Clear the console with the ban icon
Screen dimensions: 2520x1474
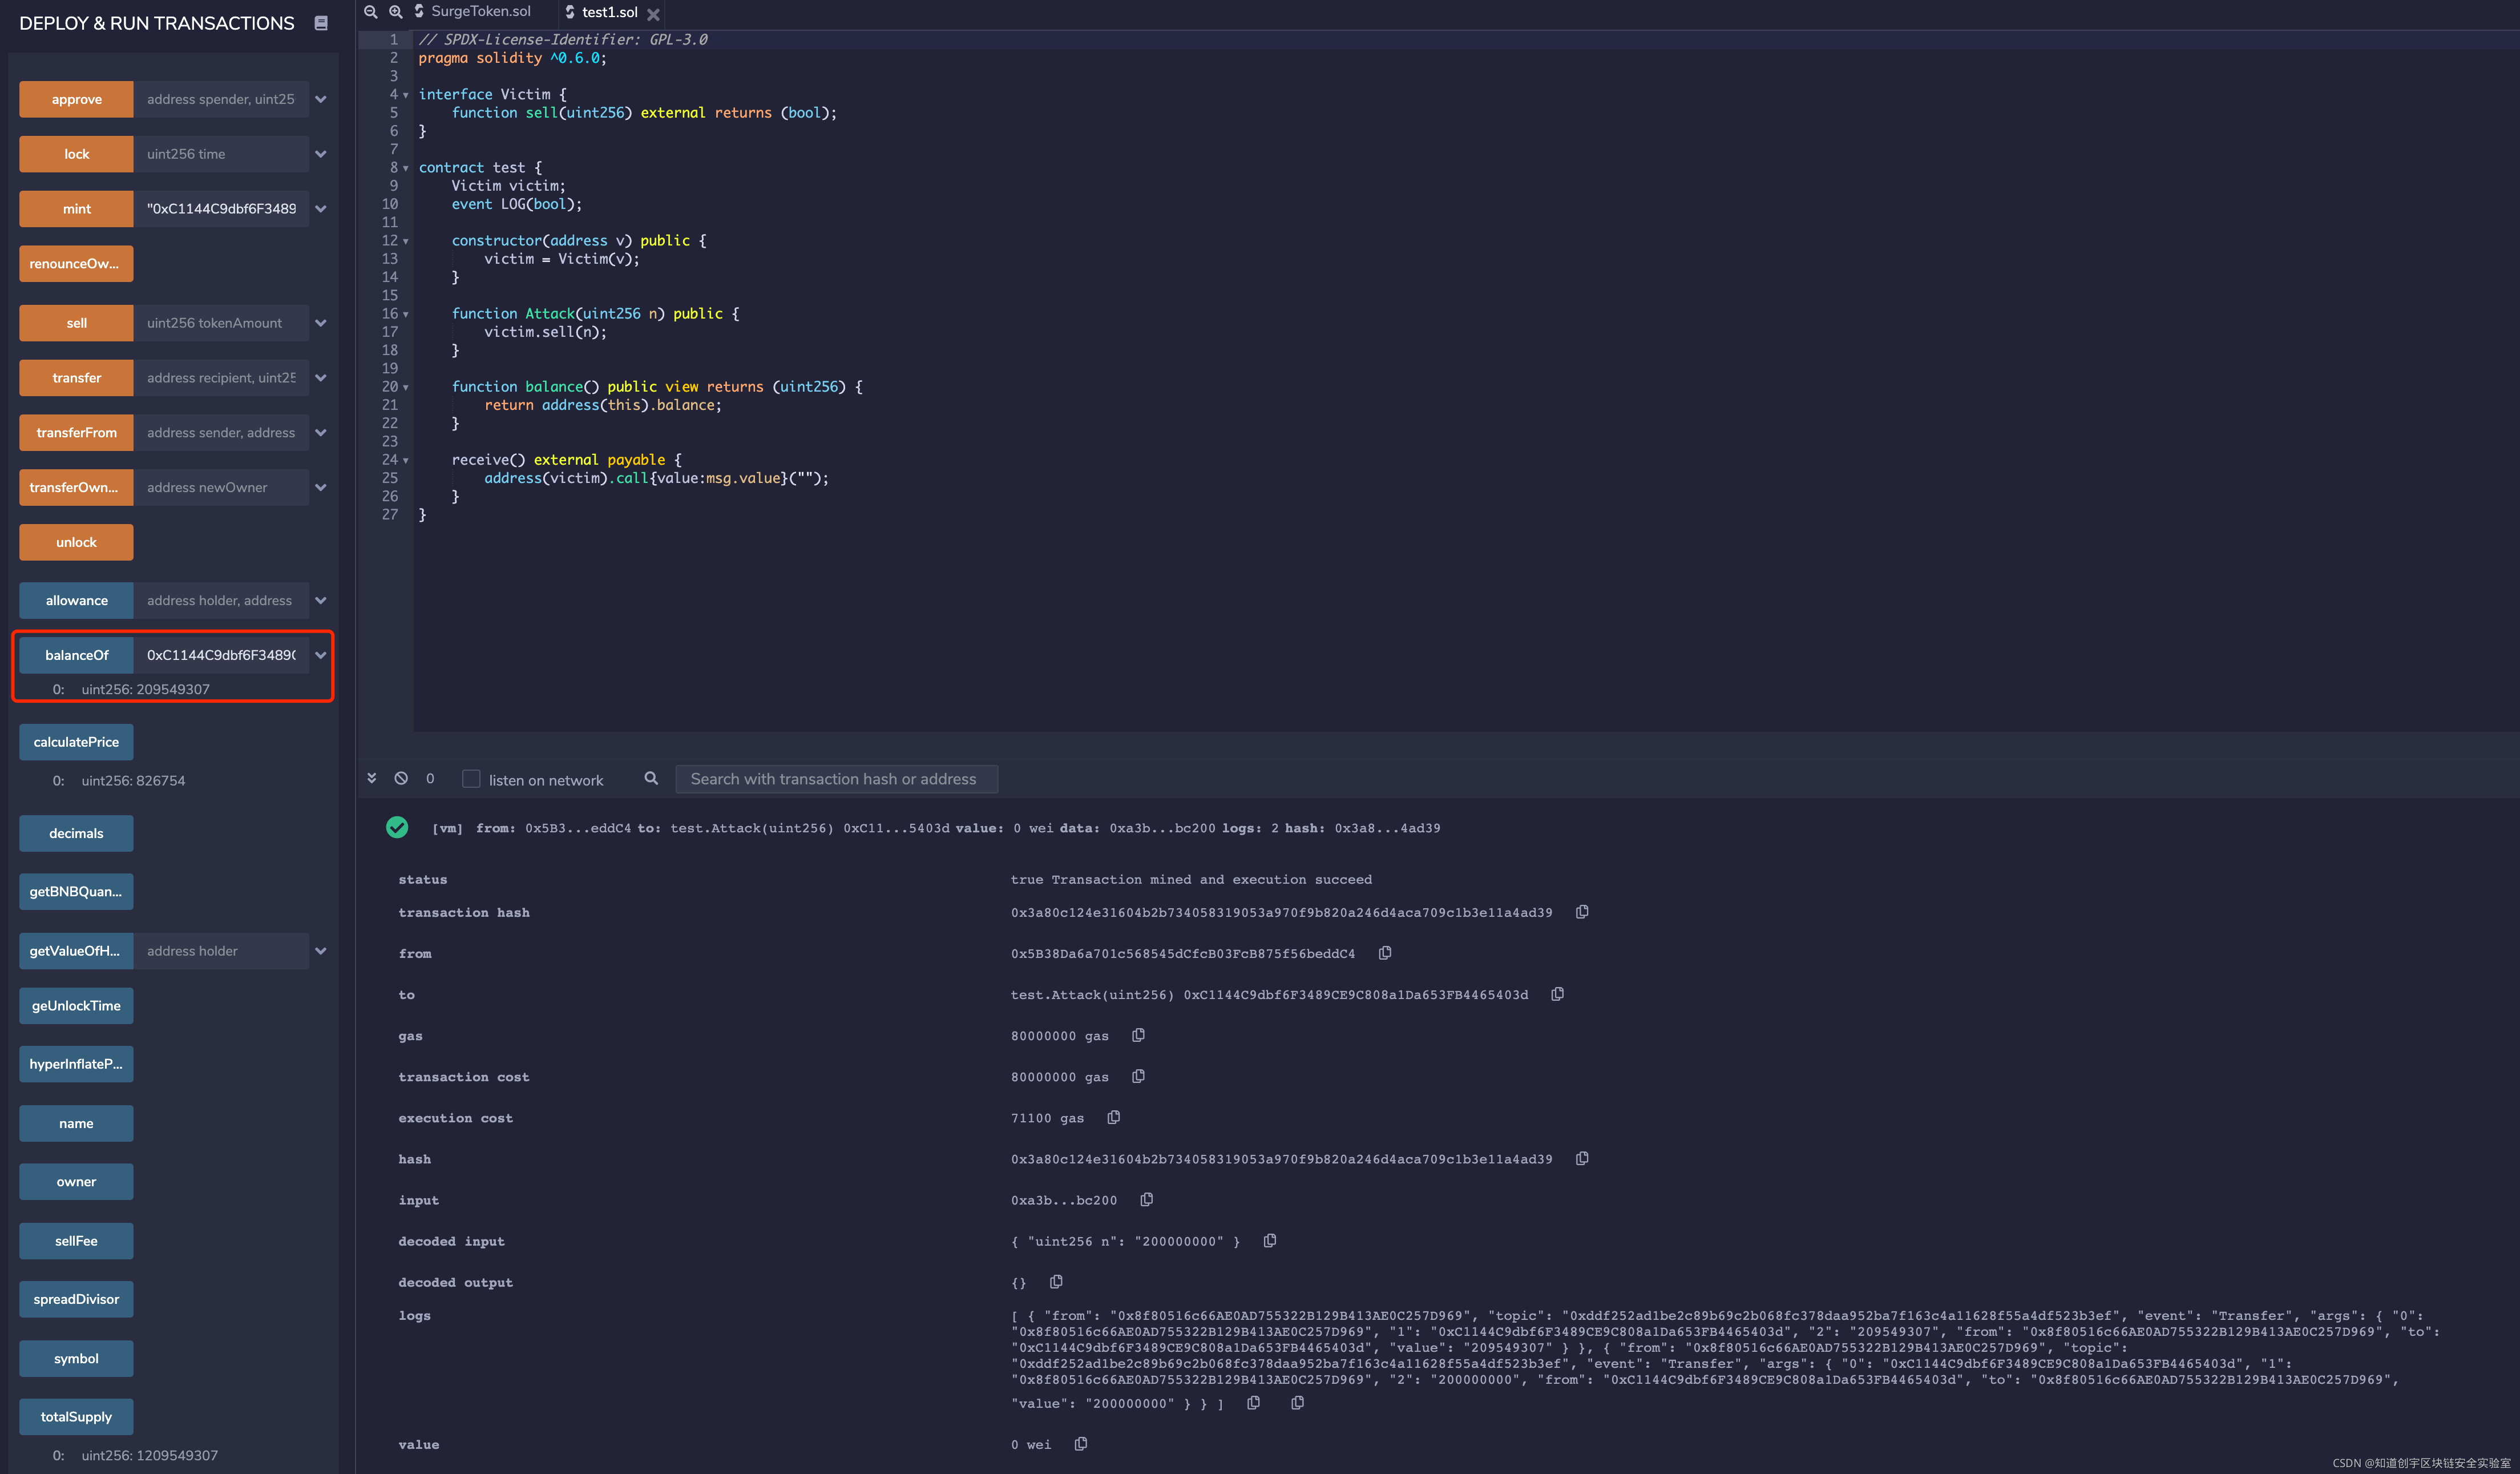click(x=401, y=779)
